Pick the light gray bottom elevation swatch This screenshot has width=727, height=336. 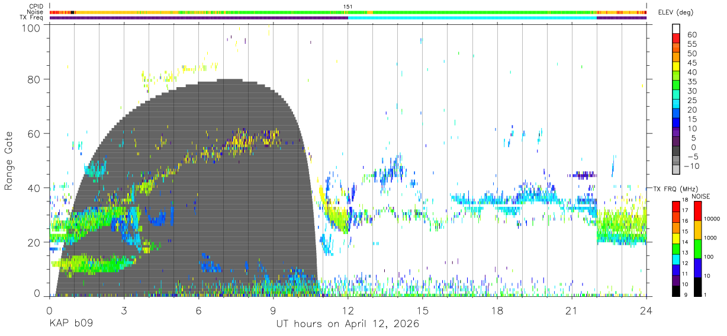[x=677, y=170]
